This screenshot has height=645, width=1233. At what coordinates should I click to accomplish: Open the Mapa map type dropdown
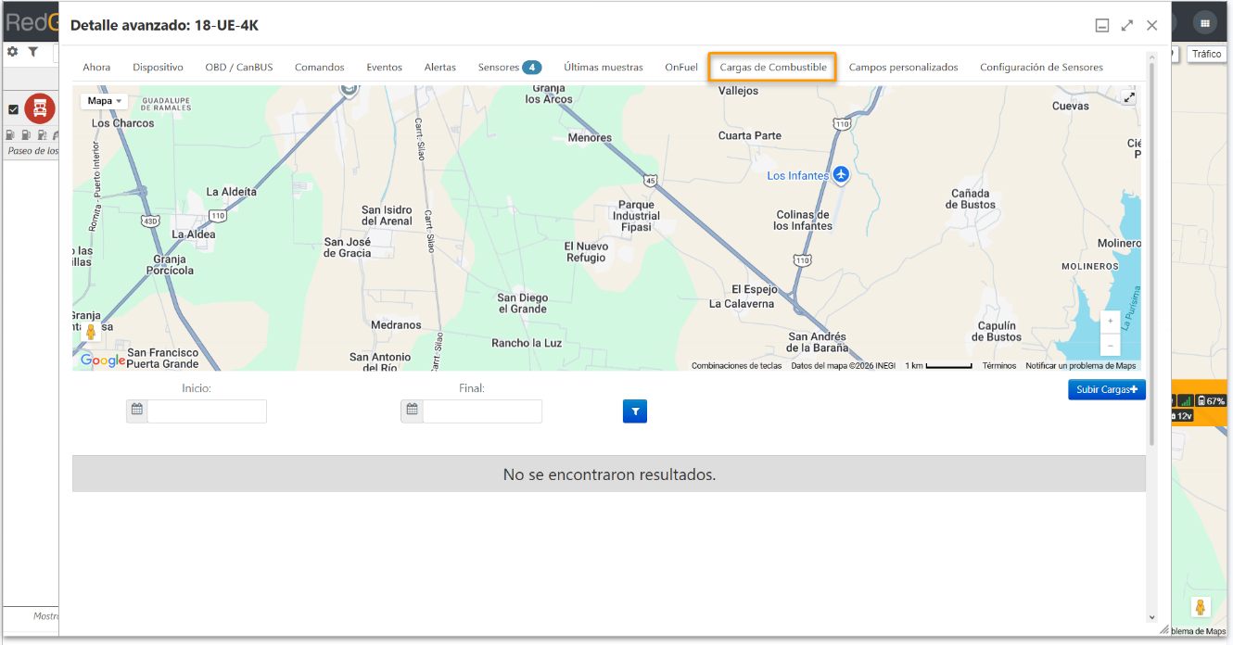[105, 101]
